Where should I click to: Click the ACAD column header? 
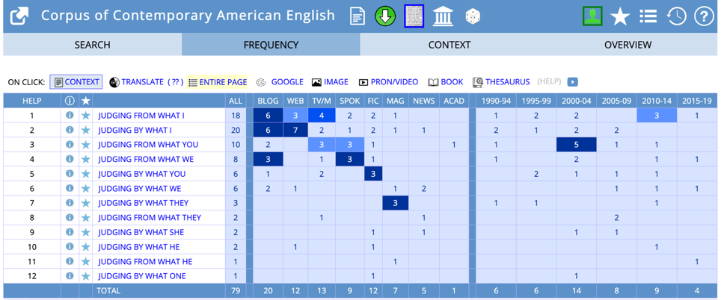(454, 101)
